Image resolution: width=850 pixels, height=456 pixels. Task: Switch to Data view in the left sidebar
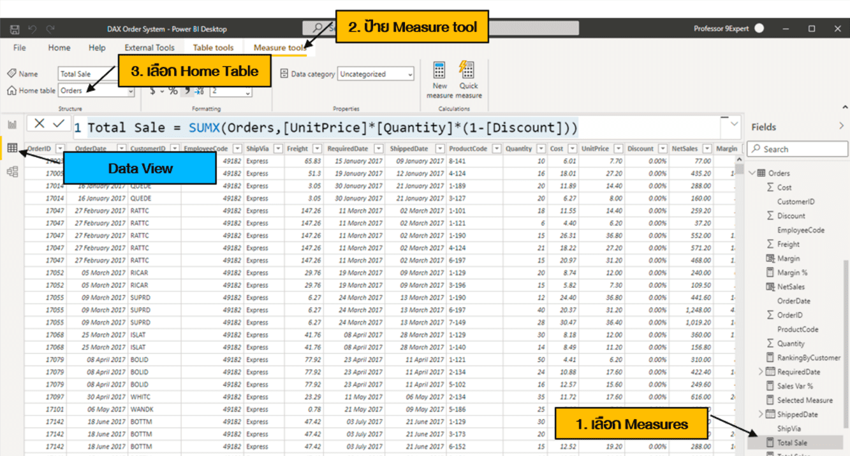11,148
